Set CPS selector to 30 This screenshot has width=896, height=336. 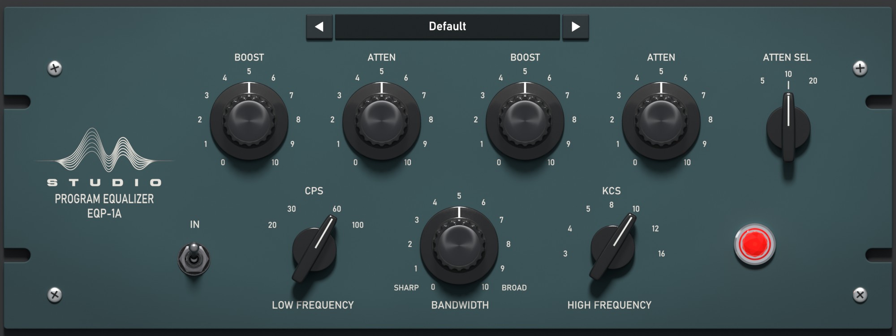[x=292, y=209]
